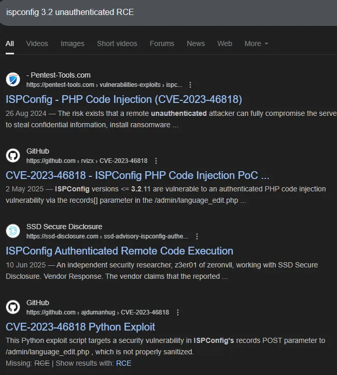Screen dimensions: 337x375
Task: Switch to the Images tab
Action: (72, 43)
